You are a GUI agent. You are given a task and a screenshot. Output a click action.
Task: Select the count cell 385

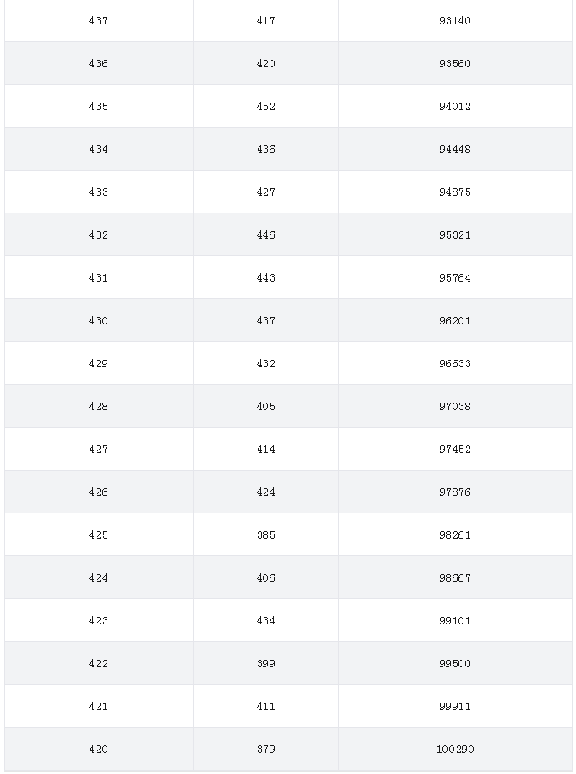(x=266, y=535)
